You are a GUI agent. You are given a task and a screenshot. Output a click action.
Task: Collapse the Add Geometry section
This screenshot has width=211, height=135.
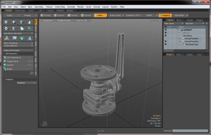point(4,54)
